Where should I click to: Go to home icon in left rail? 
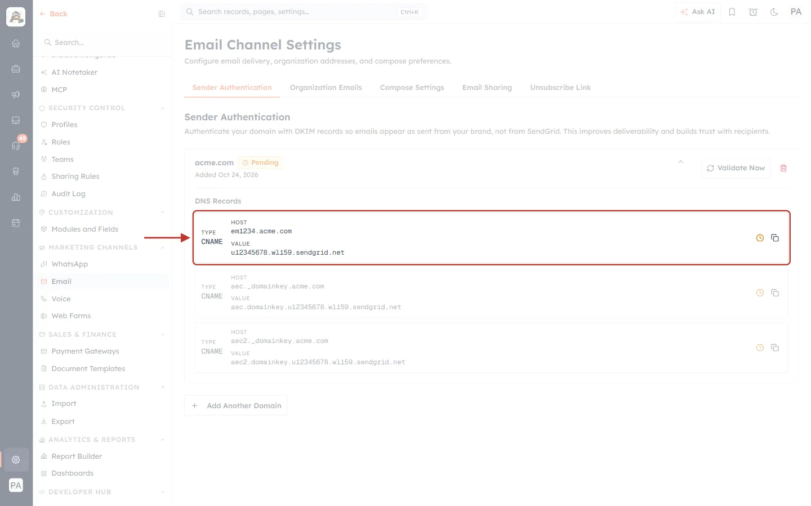tap(16, 43)
